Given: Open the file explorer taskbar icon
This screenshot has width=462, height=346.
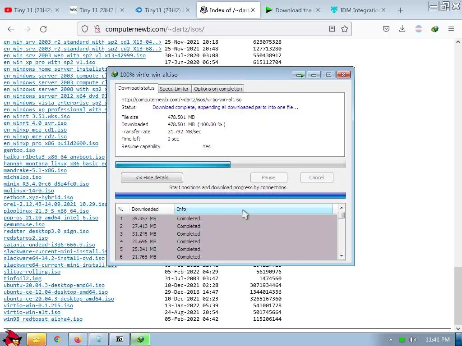Looking at the screenshot, I should (37, 340).
